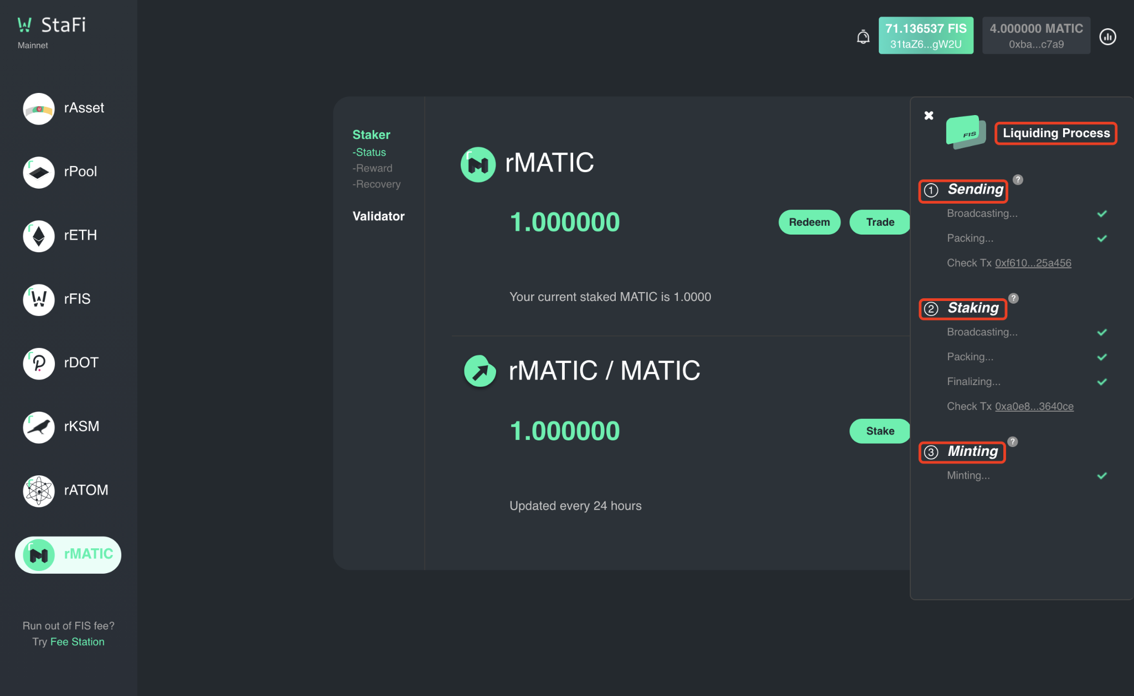Open rPool icon in sidebar
Image resolution: width=1134 pixels, height=696 pixels.
point(39,172)
